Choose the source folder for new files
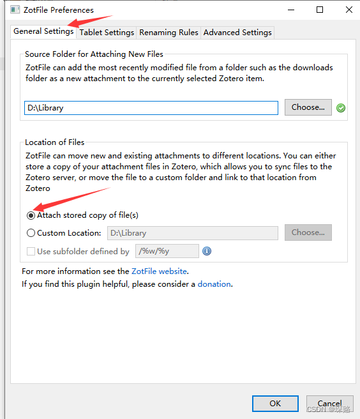The width and height of the screenshot is (360, 419). pos(308,107)
